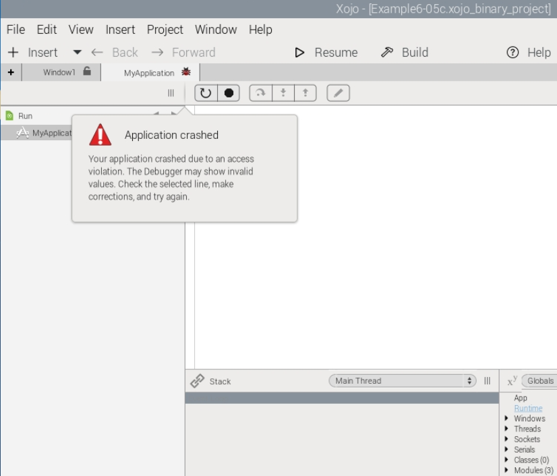Click the lock icon on Window1 tab
The height and width of the screenshot is (476, 557).
[87, 71]
